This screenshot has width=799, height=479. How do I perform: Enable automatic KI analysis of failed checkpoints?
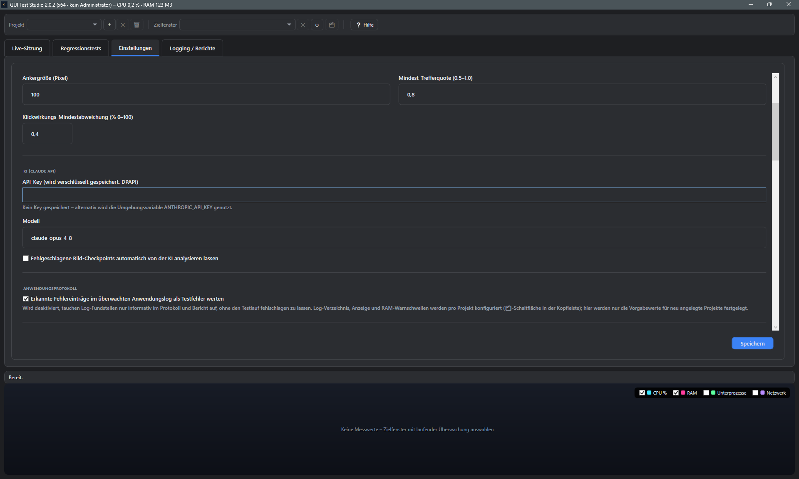[26, 258]
